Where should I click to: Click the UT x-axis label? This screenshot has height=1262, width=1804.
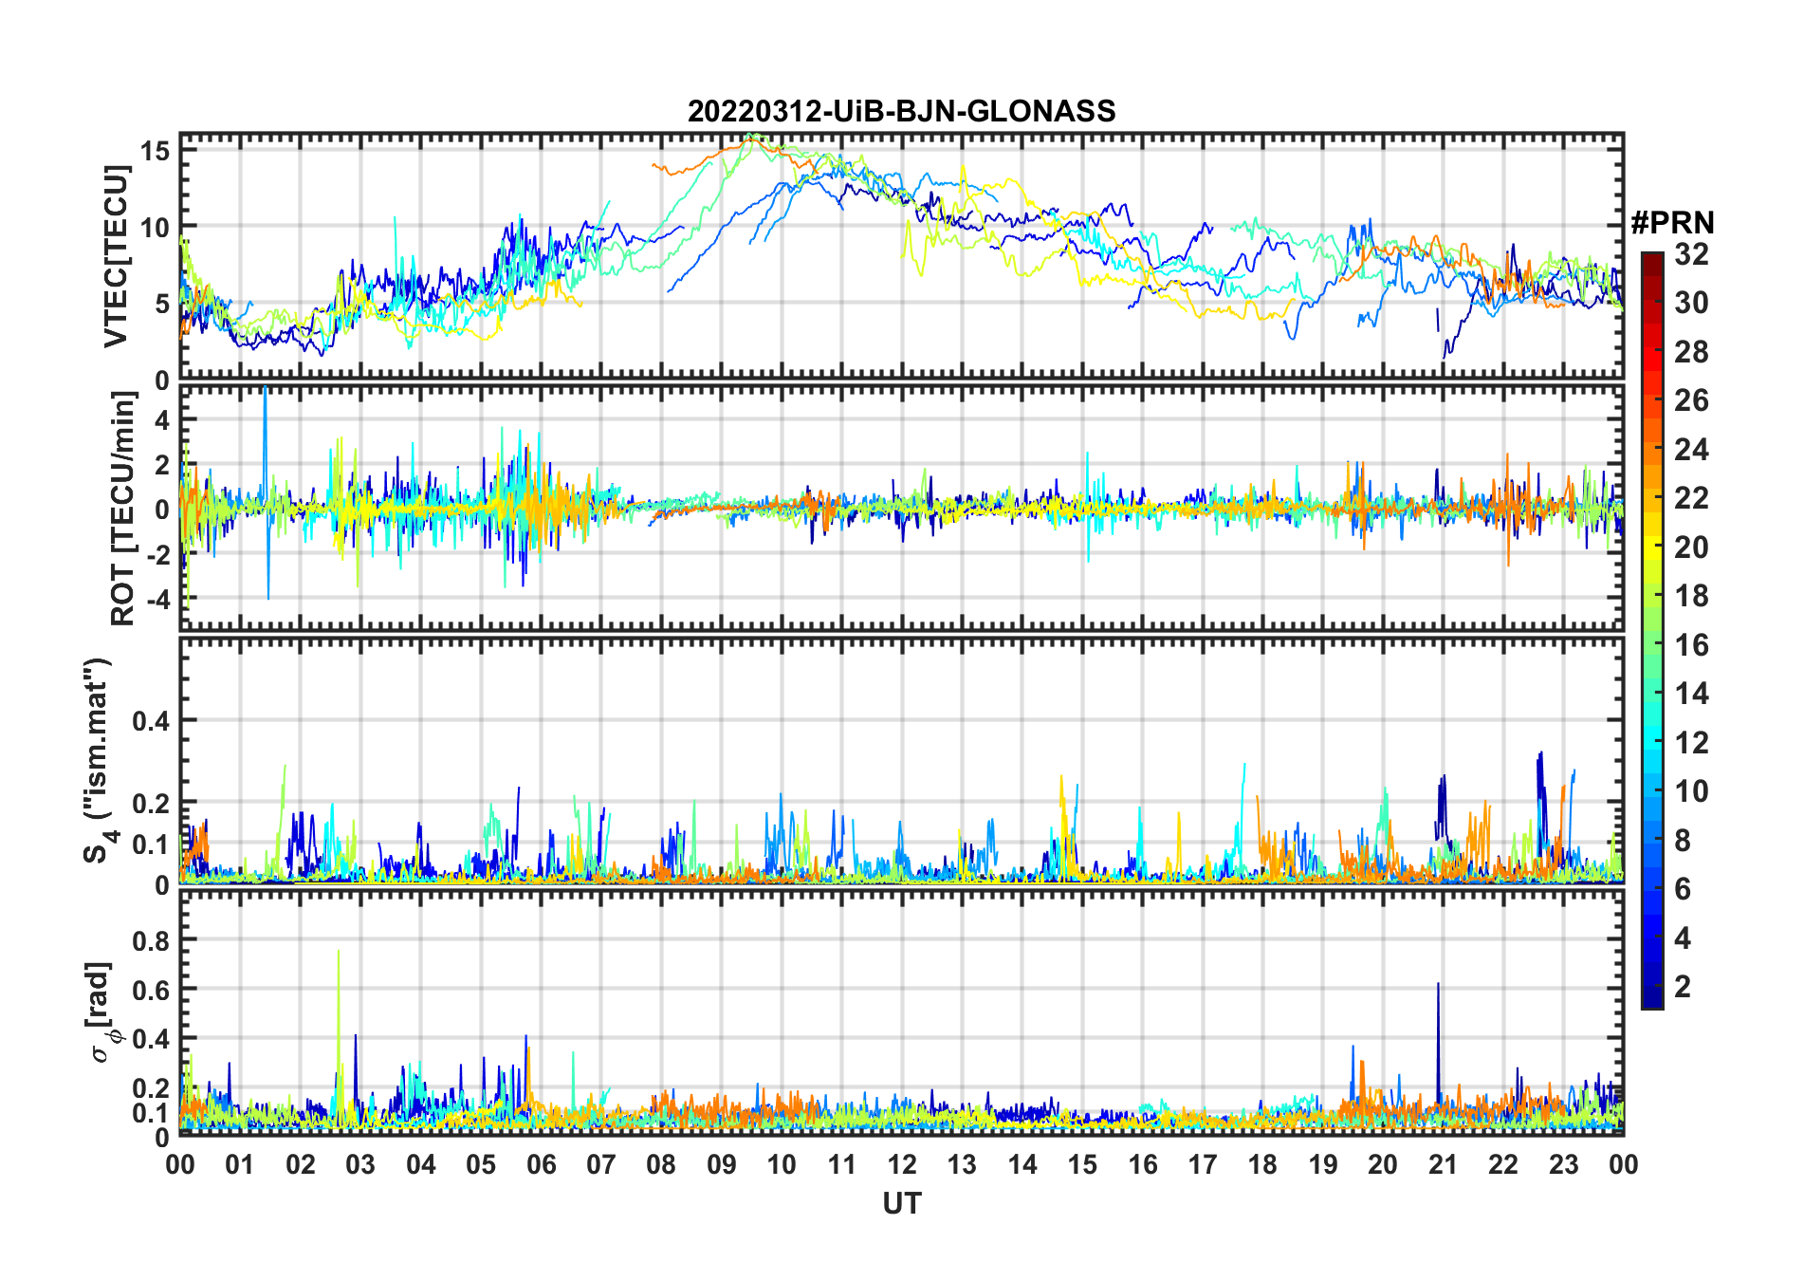tap(901, 1203)
